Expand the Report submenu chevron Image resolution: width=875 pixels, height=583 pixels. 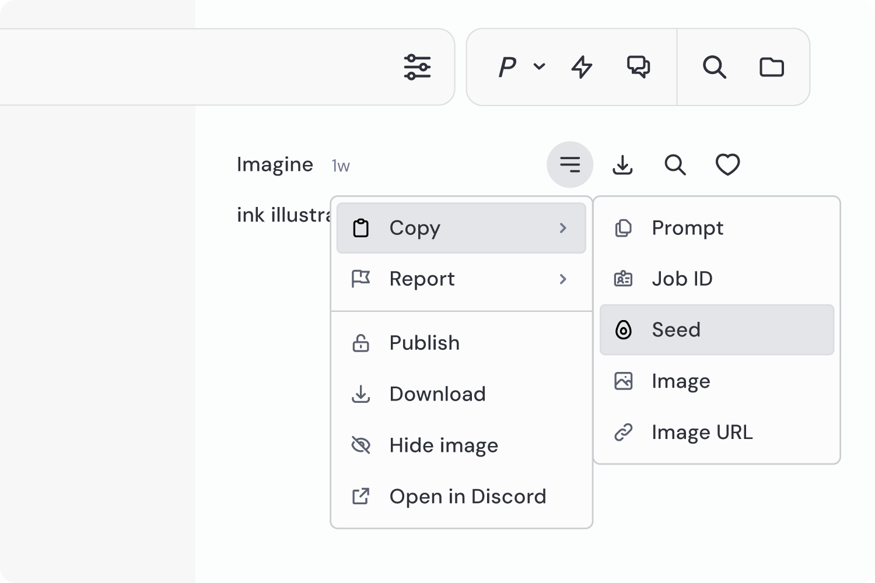pos(563,279)
